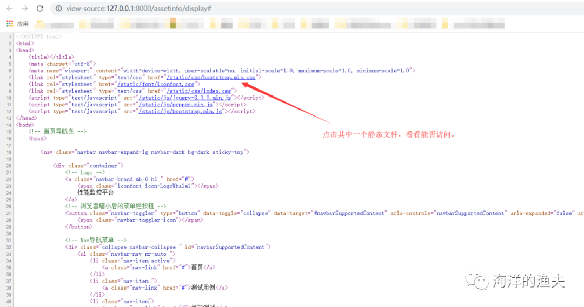584x307 pixels.
Task: Click the meta viewport line
Action: [222, 71]
